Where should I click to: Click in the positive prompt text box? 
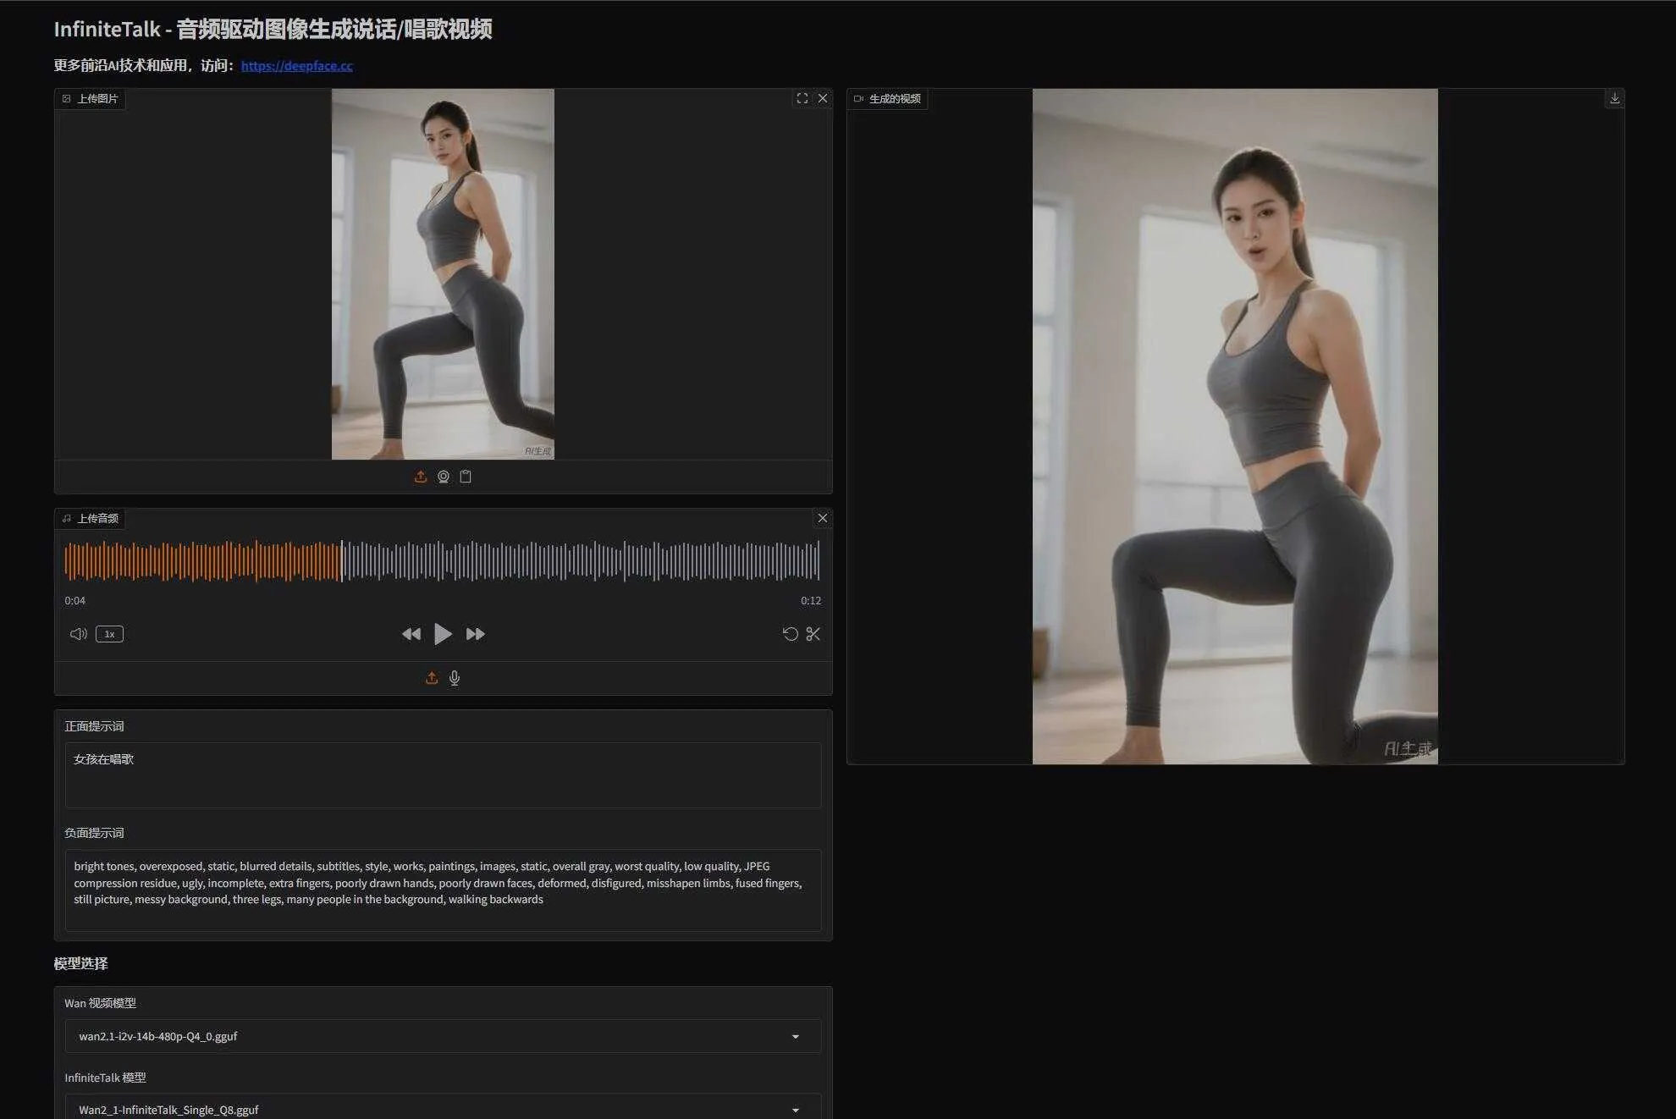(x=443, y=774)
